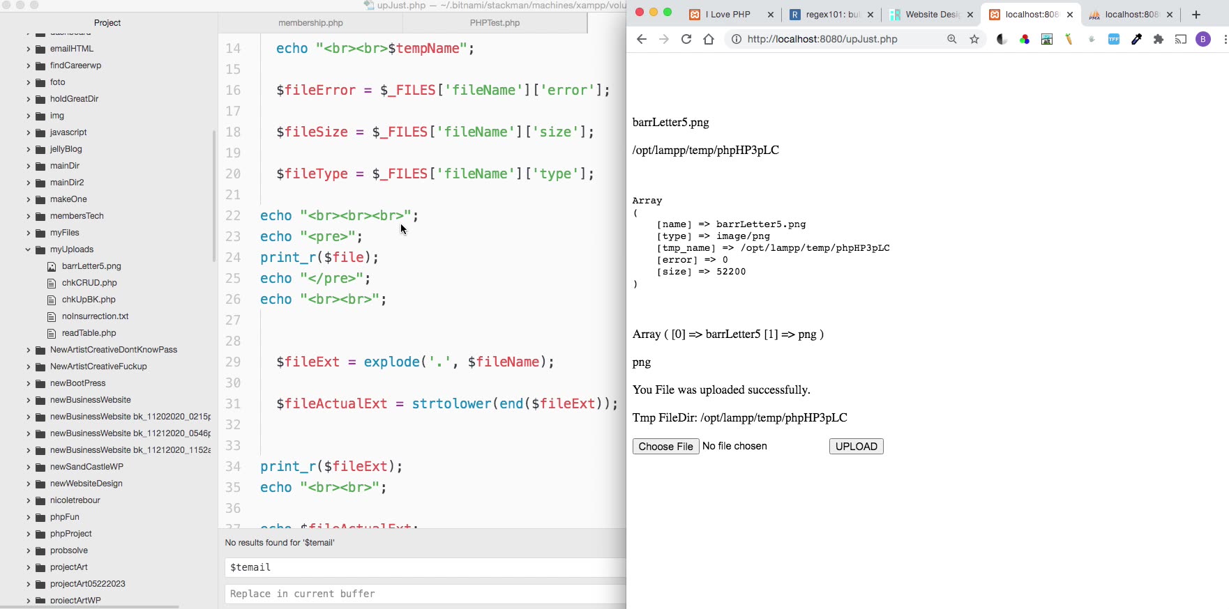Open chkCRUD.php in the project tree
Screen dimensions: 1229x609
(89, 283)
